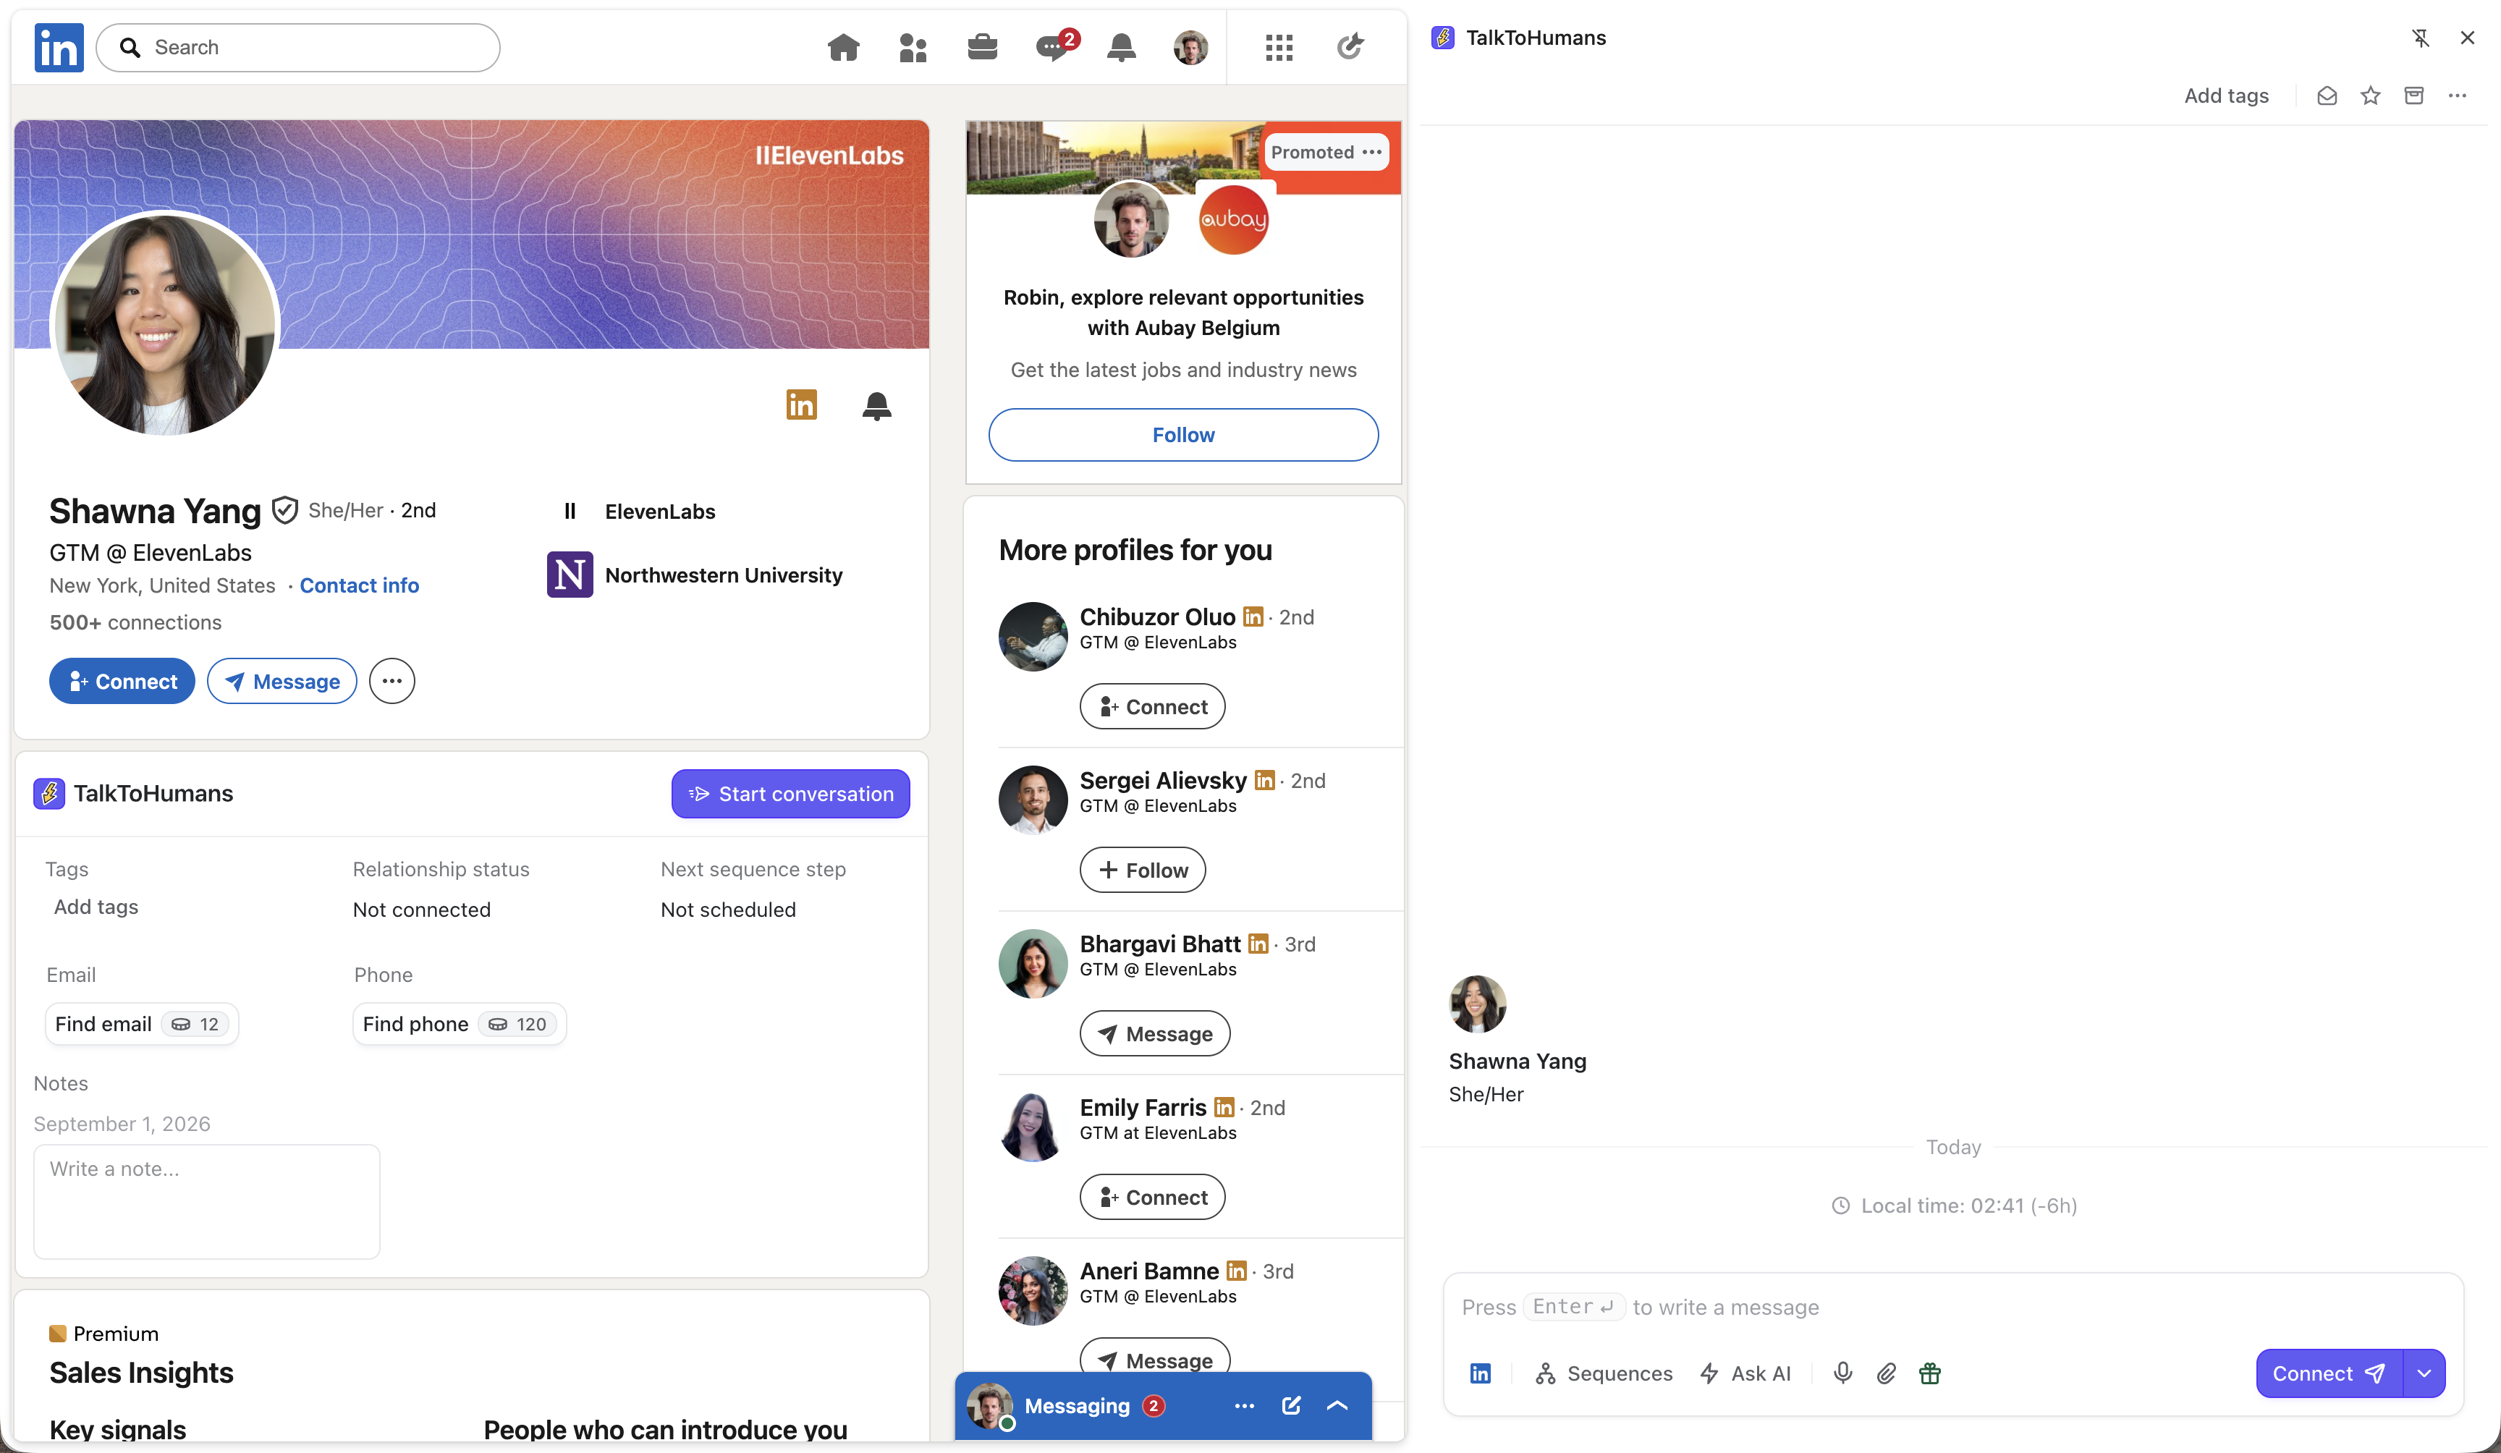The image size is (2501, 1453).
Task: Message Aneri Bamne
Action: [x=1155, y=1359]
